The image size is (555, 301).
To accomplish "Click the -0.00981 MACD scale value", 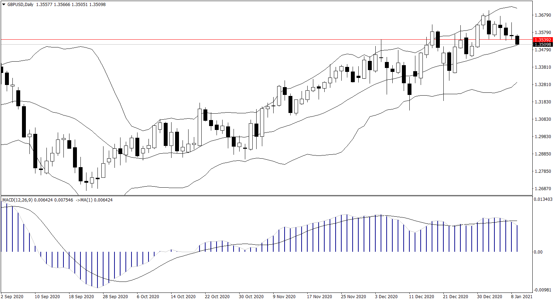I will [x=543, y=290].
